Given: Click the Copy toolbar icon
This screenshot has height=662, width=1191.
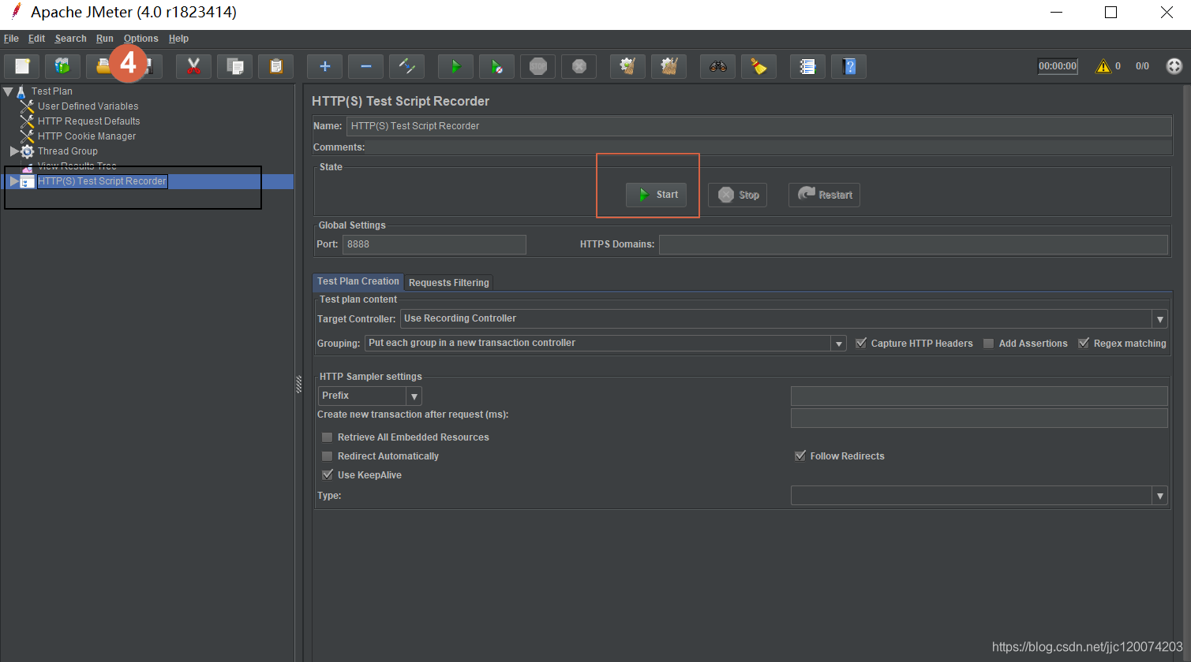Looking at the screenshot, I should point(235,66).
